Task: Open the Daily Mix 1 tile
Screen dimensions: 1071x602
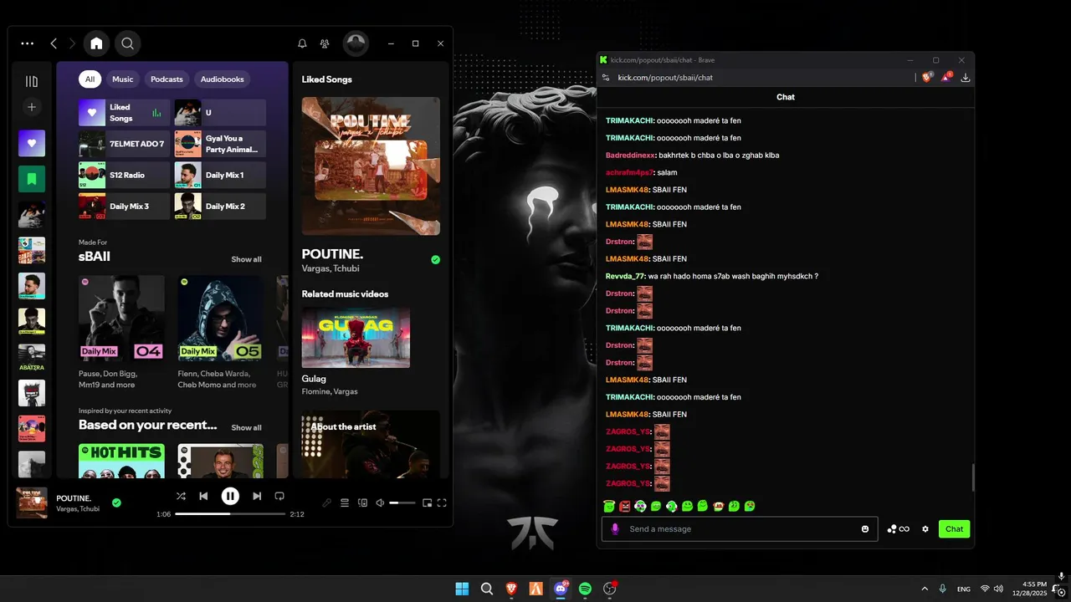Action: click(x=220, y=175)
